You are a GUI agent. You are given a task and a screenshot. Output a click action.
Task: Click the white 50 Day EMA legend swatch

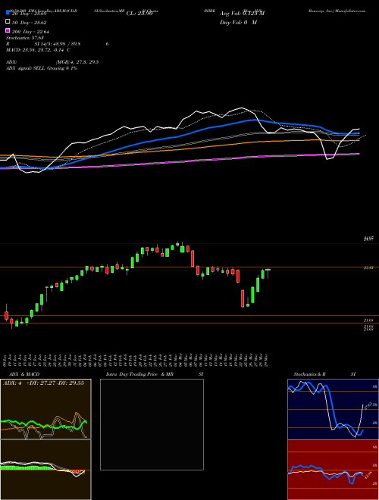click(8, 22)
